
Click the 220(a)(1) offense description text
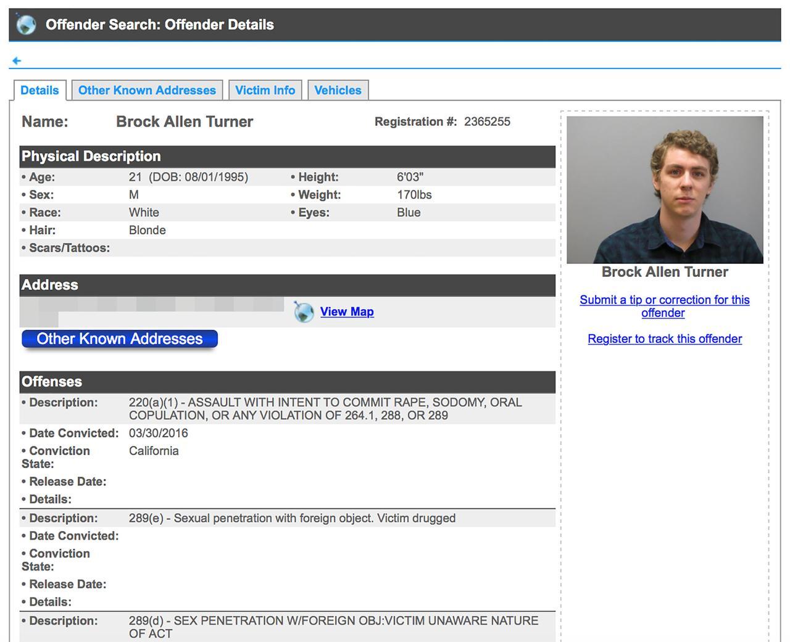click(x=325, y=409)
